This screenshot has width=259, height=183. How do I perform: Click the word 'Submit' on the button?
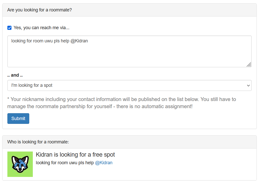18,119
